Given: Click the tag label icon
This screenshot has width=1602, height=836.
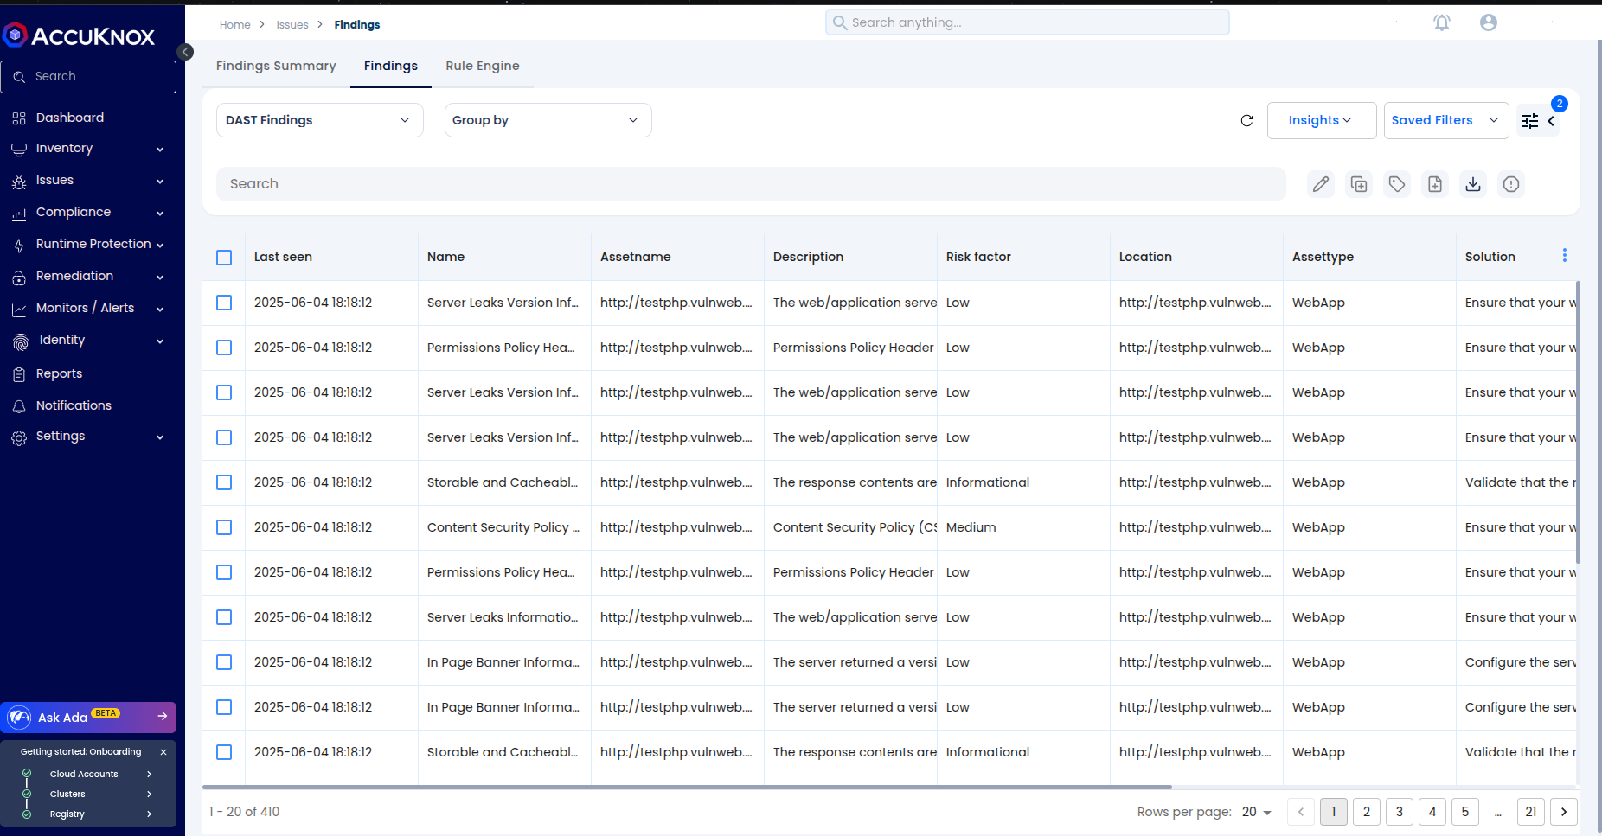Looking at the screenshot, I should point(1396,184).
